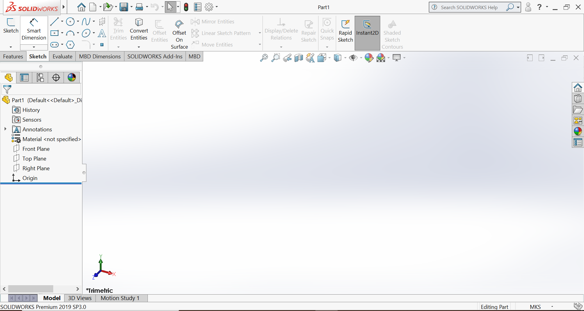Toggle Shaded Sketch Contours
The width and height of the screenshot is (584, 311).
[392, 33]
